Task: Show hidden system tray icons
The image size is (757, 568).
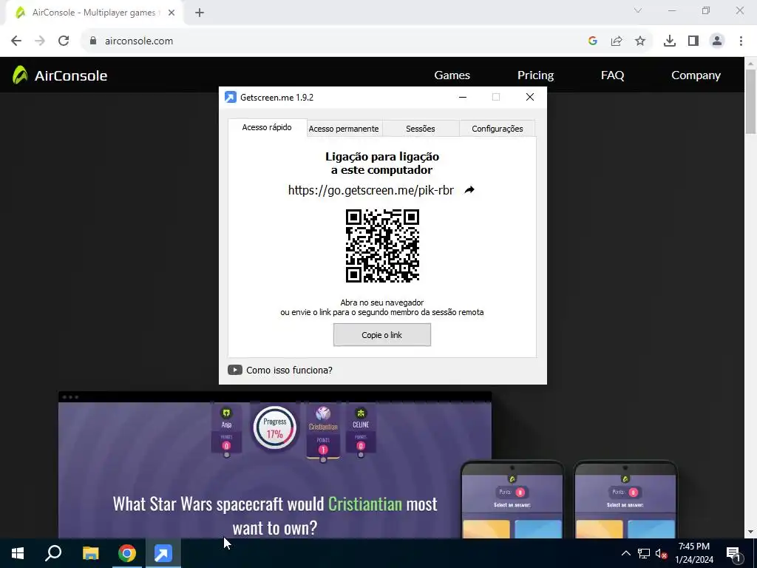Action: tap(625, 553)
